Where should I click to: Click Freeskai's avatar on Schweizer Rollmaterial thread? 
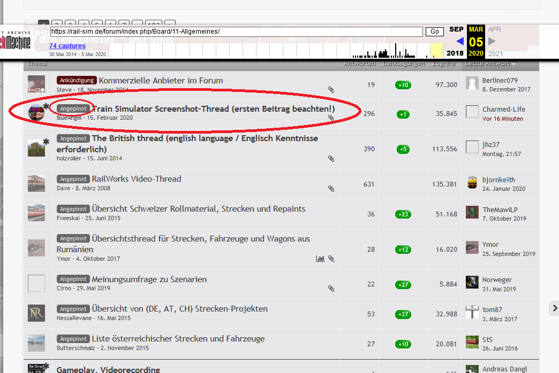pyautogui.click(x=36, y=213)
